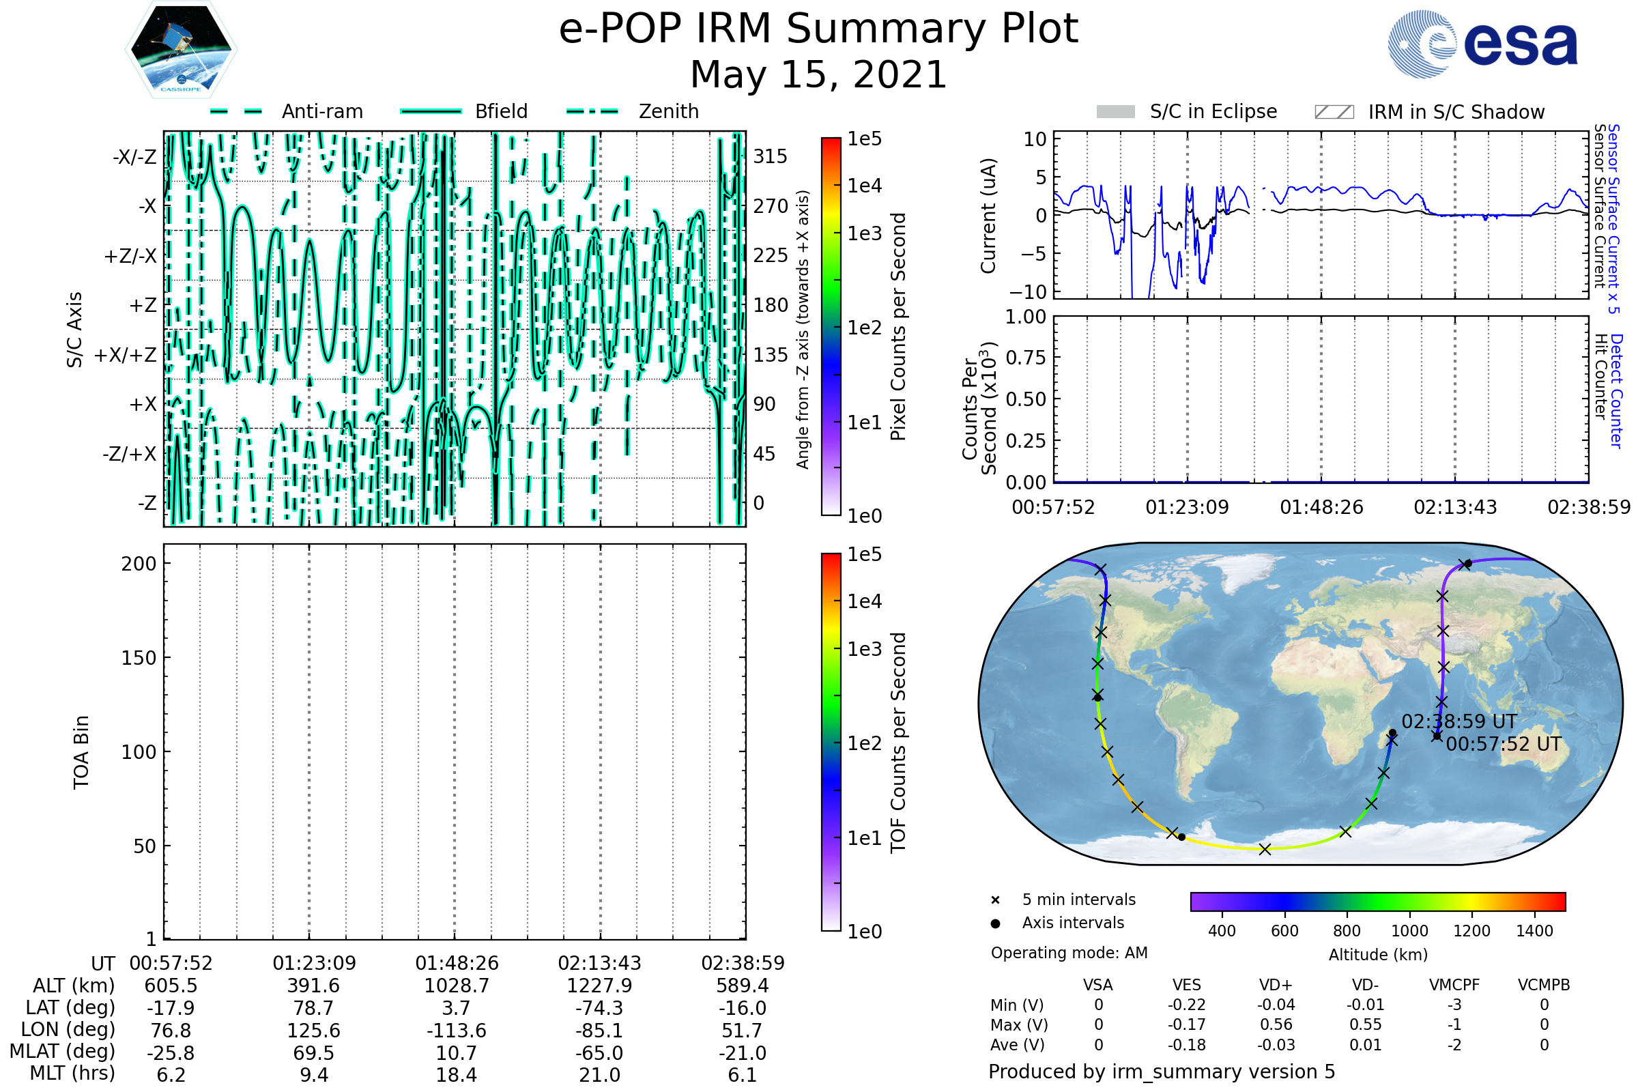Click the Operating mode: AM text
The image size is (1638, 1092).
point(1069,953)
